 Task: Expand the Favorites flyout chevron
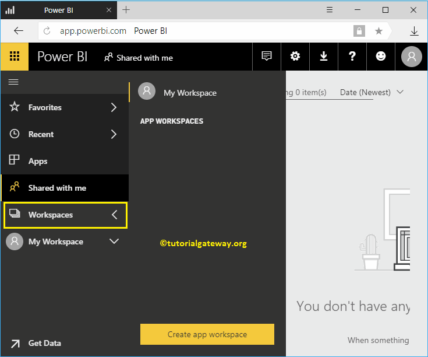tap(114, 107)
